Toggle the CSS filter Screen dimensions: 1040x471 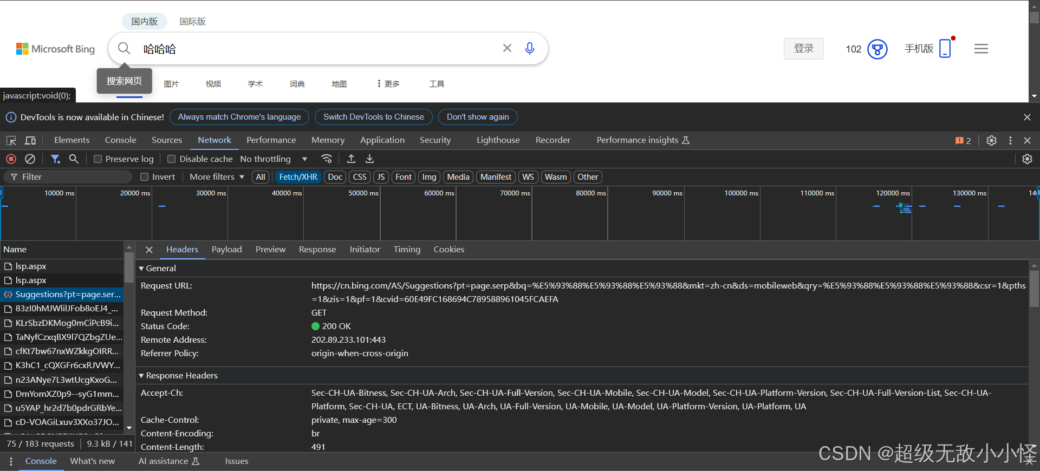coord(360,177)
